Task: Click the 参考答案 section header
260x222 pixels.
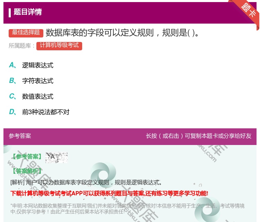Action: [20, 136]
